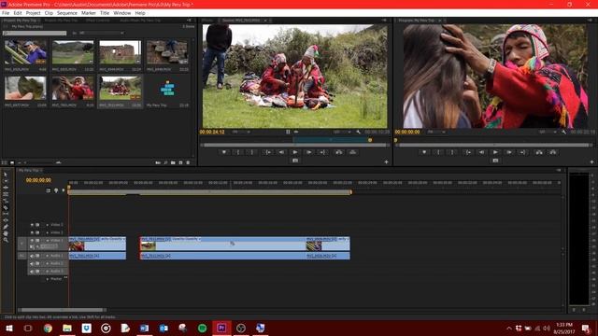Select the Ripple Edit tool
The width and height of the screenshot is (598, 336).
(6, 188)
